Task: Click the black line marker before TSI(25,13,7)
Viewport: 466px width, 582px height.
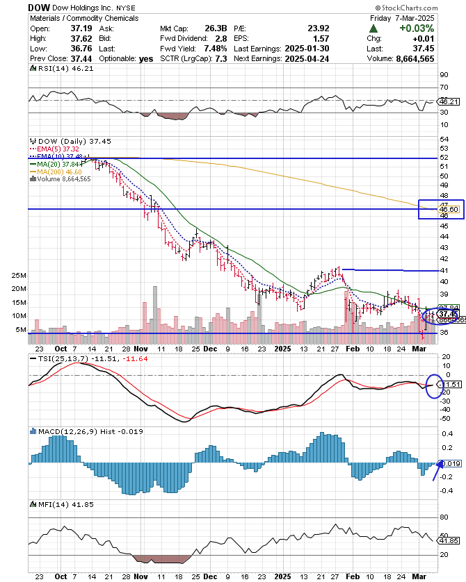Action: 33,358
